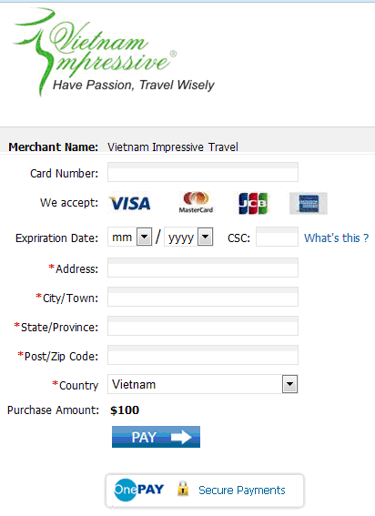This screenshot has width=375, height=516.
Task: Select the MasterCard logo
Action: click(196, 202)
